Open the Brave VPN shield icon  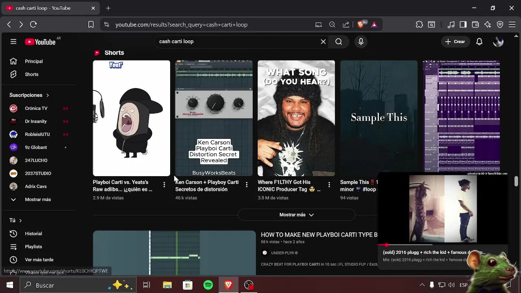500,24
